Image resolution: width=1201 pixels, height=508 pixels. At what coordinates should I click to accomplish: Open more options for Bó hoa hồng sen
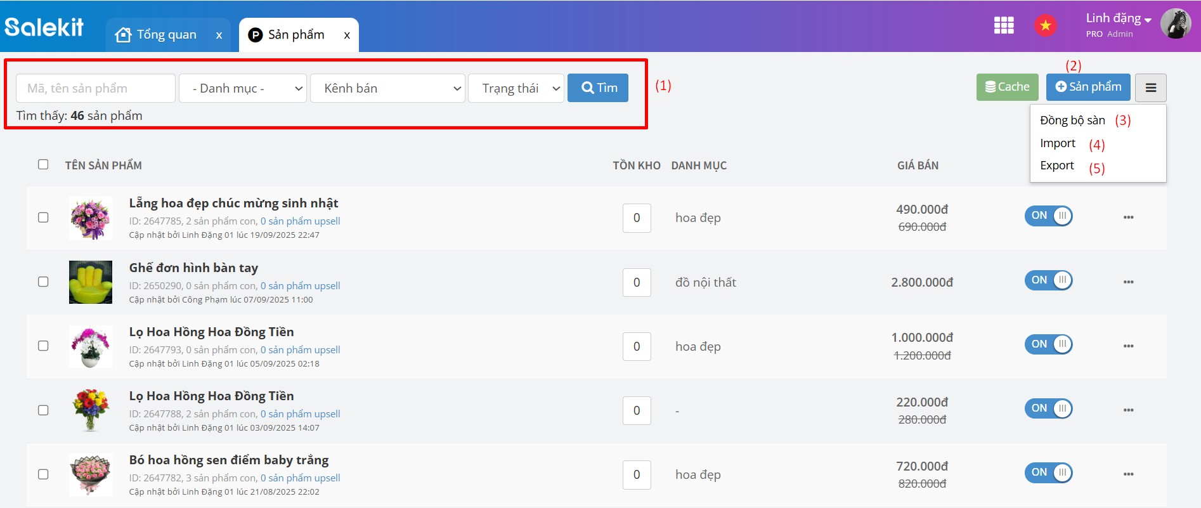(x=1128, y=474)
